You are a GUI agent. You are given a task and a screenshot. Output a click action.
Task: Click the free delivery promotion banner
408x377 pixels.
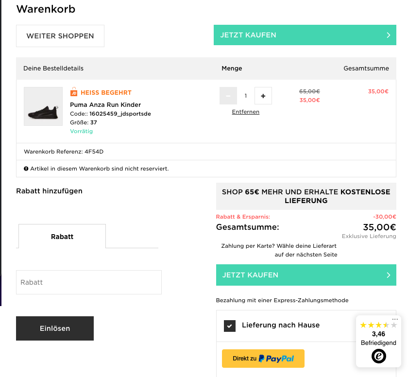click(306, 196)
